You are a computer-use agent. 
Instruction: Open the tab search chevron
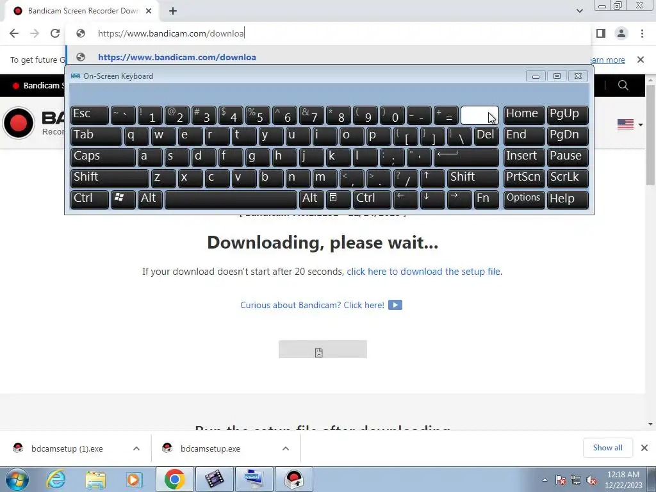click(579, 11)
